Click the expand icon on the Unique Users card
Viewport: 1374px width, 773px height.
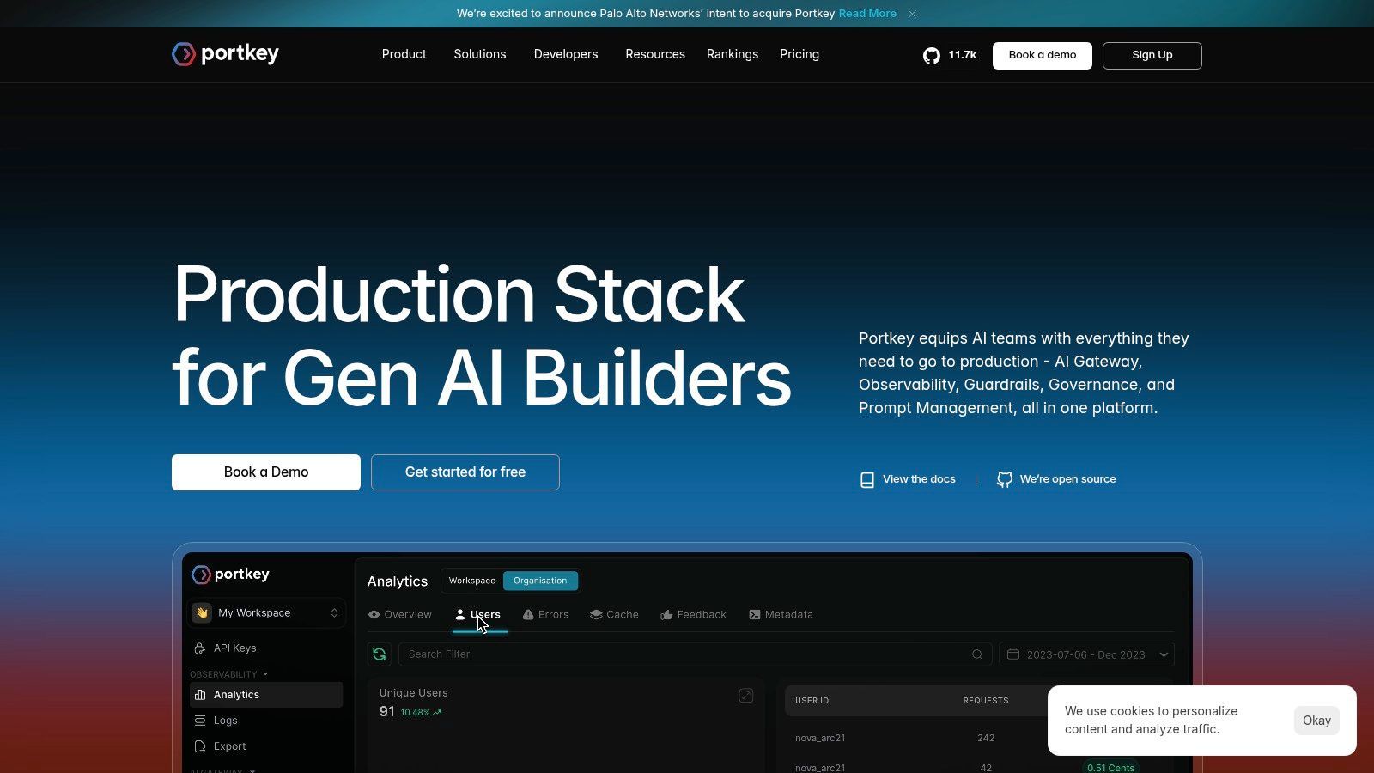tap(746, 696)
